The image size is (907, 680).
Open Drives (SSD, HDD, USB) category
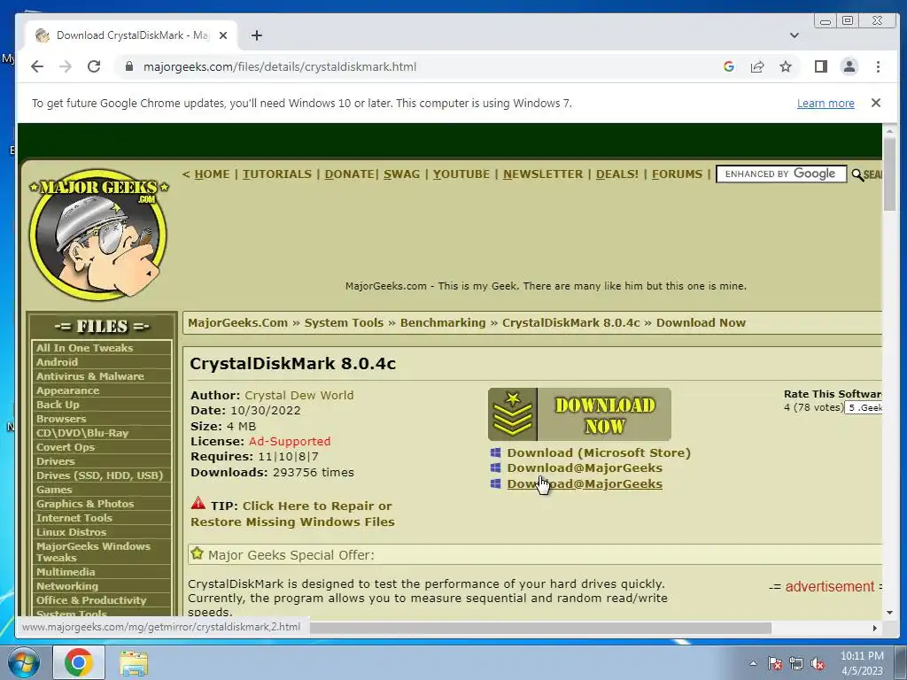pyautogui.click(x=101, y=475)
